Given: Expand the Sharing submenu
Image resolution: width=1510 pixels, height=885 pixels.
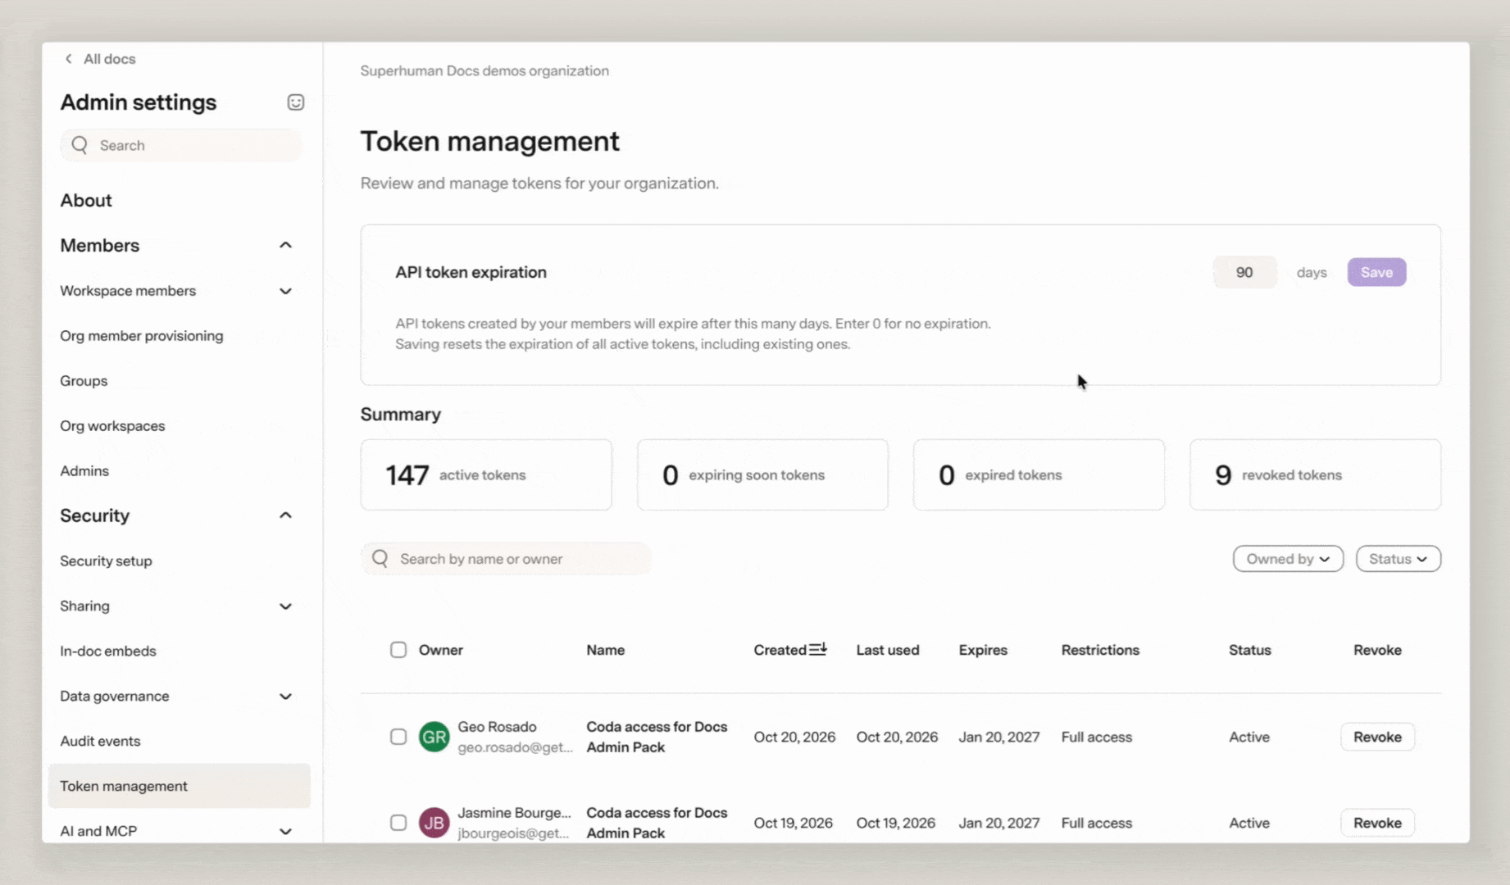Looking at the screenshot, I should 285,606.
